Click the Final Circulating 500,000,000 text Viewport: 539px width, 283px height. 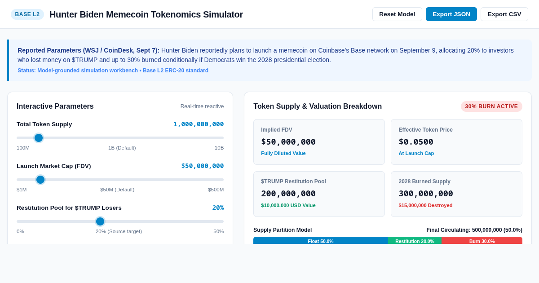point(474,230)
